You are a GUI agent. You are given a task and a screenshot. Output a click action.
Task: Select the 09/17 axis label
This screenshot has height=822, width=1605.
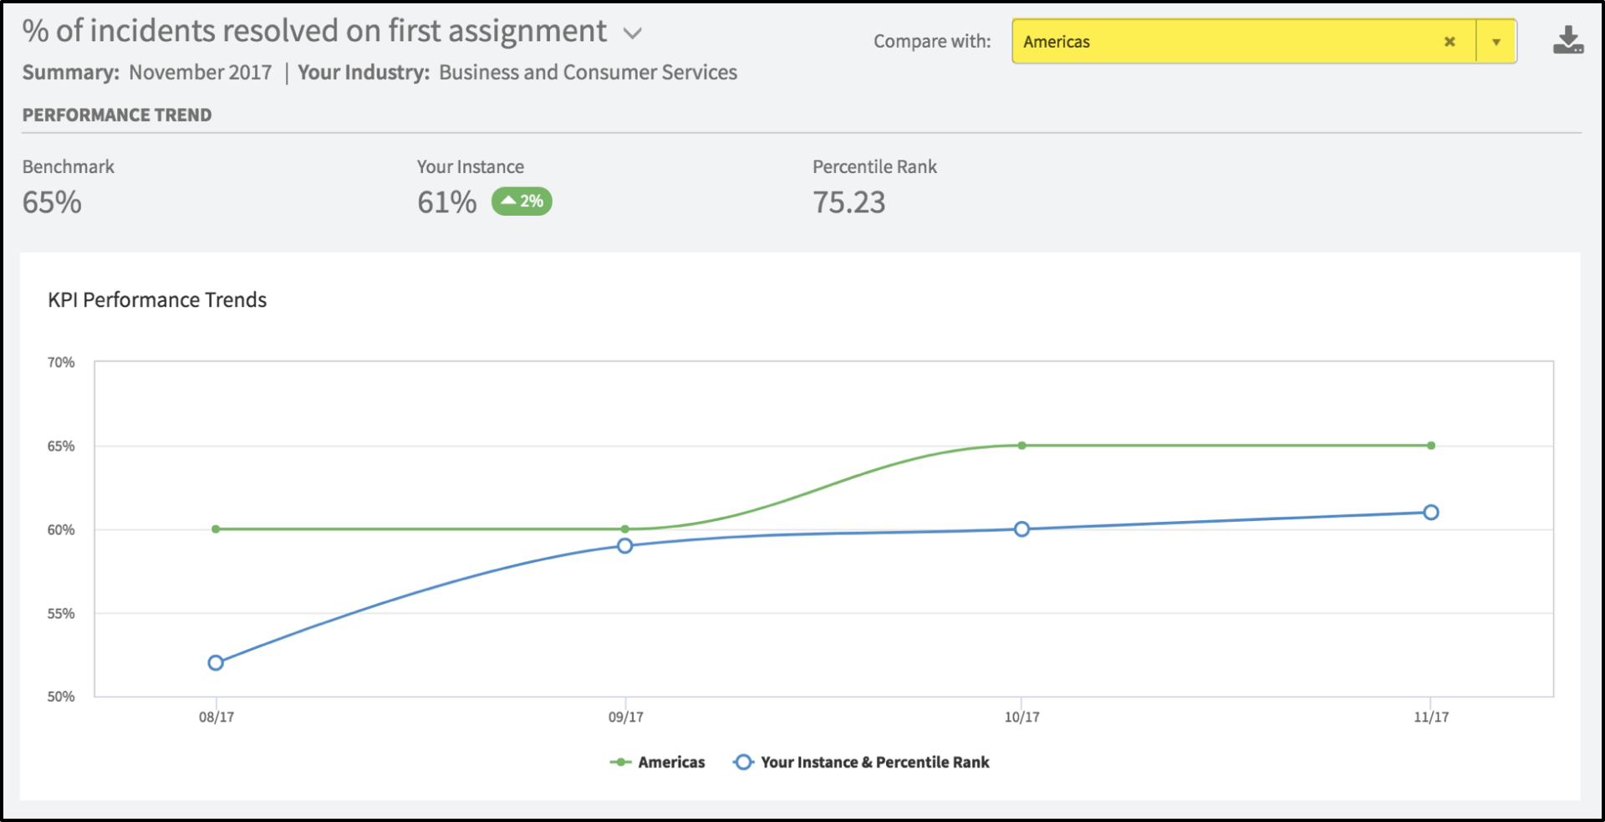point(627,717)
